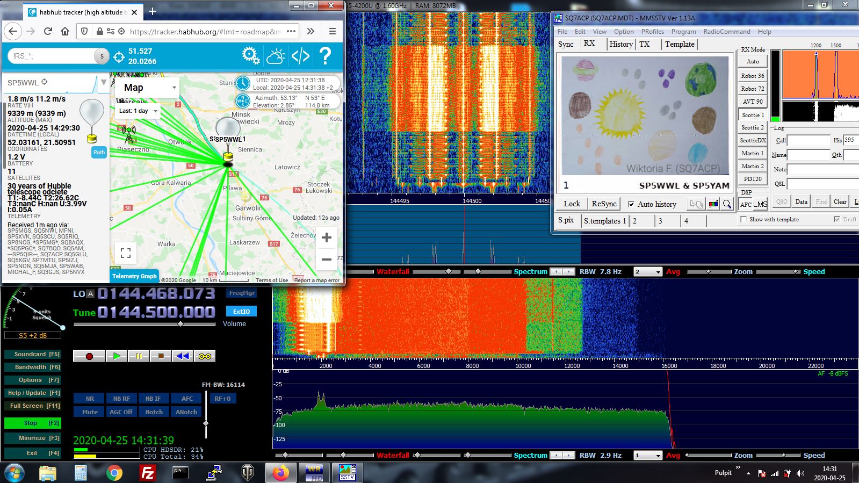Toggle the Auto history checkbox in MMSSTV

tap(631, 204)
